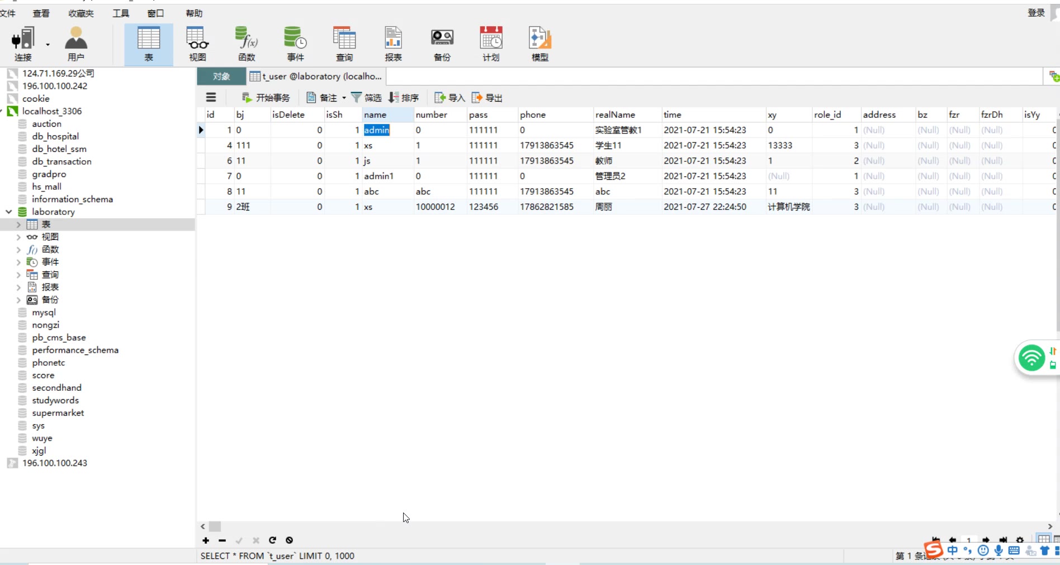Screen dimensions: 1060x565
Task: Open the Sogou soft keyboard icon
Action: pyautogui.click(x=1014, y=550)
